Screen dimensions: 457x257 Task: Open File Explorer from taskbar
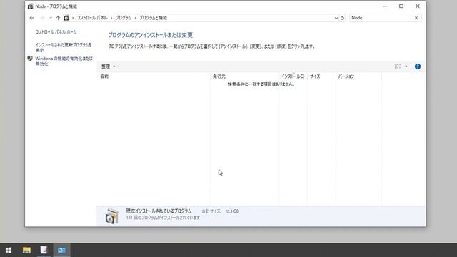(x=26, y=251)
